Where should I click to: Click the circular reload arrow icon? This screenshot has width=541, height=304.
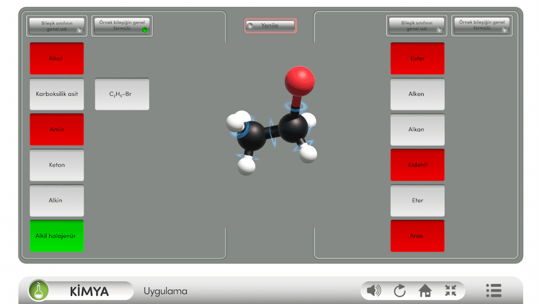pos(399,291)
